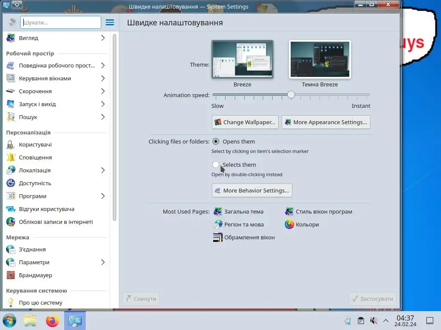Viewport: 441px width, 330px height.
Task: Click the Відгуки користувача icon
Action: [x=11, y=209]
